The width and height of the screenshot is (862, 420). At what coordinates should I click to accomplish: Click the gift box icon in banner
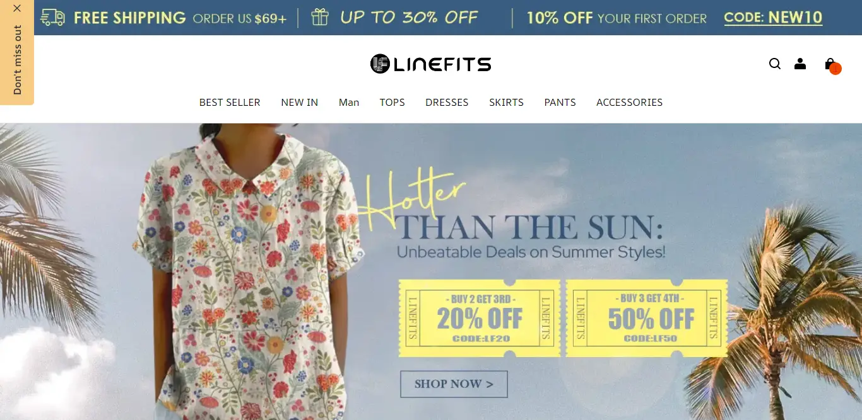320,17
